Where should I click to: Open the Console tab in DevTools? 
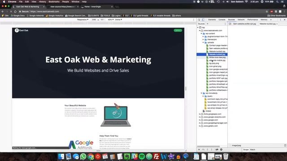click(222, 20)
